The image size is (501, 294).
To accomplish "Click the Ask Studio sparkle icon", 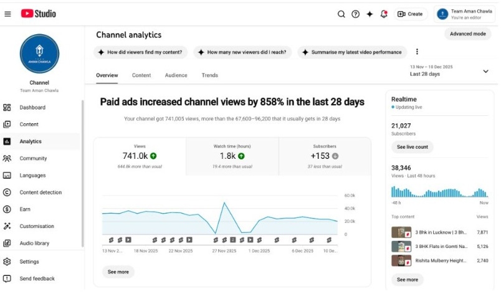I will [x=370, y=14].
